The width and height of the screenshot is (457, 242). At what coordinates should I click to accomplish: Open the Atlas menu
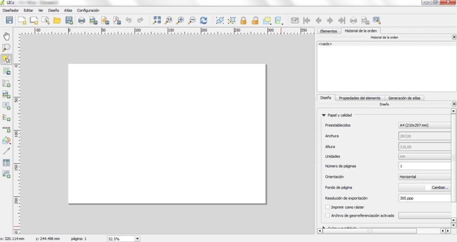pos(68,10)
